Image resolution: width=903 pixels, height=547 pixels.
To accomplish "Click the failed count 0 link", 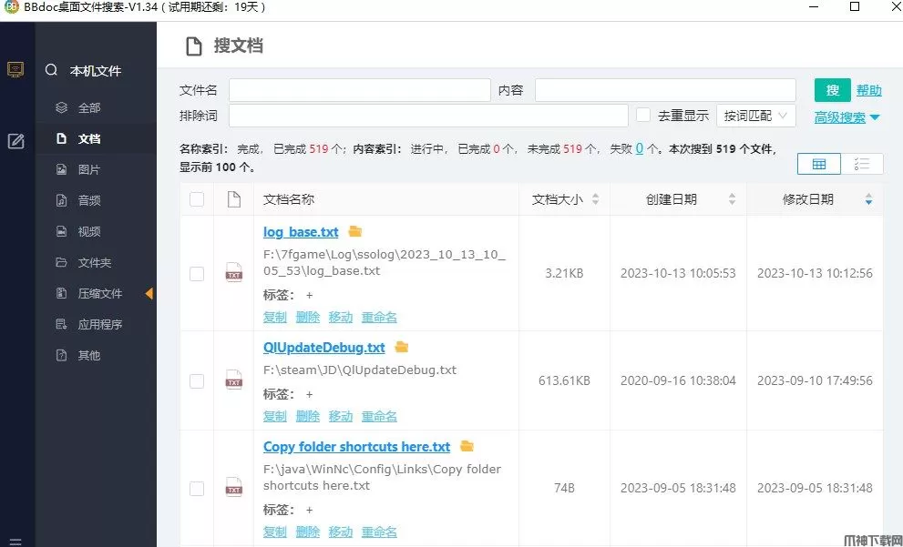I will pyautogui.click(x=640, y=148).
